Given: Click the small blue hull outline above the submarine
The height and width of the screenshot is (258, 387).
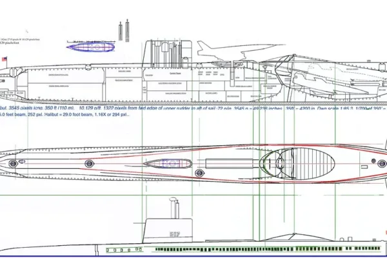Looking at the screenshot, I should pos(91,47).
